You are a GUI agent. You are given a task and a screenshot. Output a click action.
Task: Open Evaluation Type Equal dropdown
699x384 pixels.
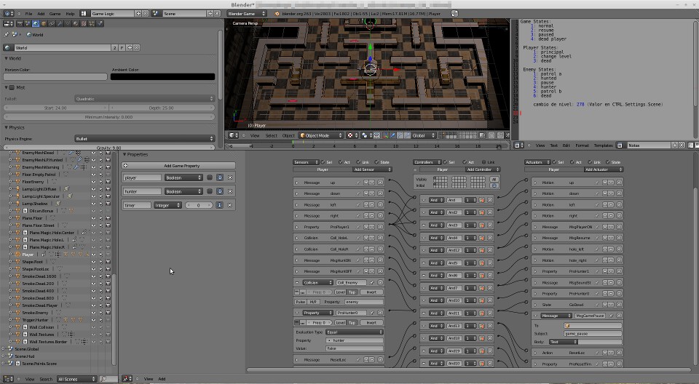coord(354,332)
